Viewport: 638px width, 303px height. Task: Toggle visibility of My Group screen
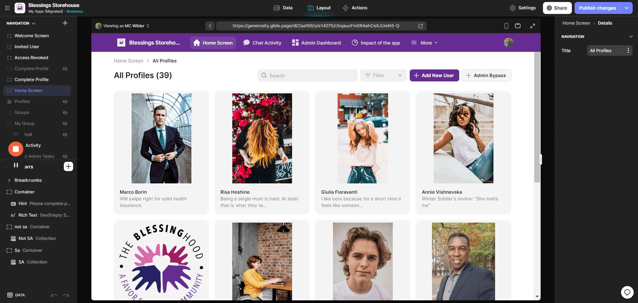(65, 124)
